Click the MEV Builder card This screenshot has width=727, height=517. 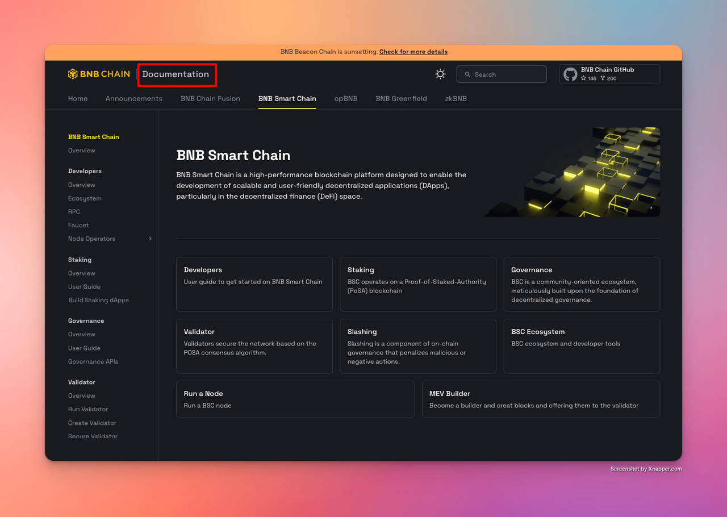point(540,399)
